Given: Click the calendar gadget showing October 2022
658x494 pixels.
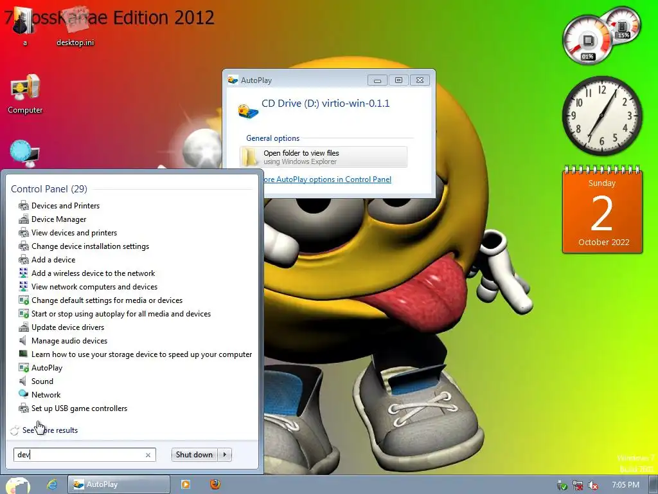Looking at the screenshot, I should pyautogui.click(x=603, y=210).
